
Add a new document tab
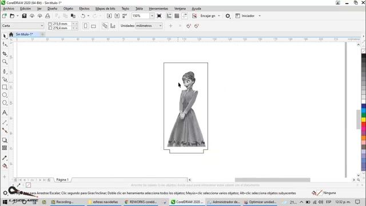pos(42,34)
